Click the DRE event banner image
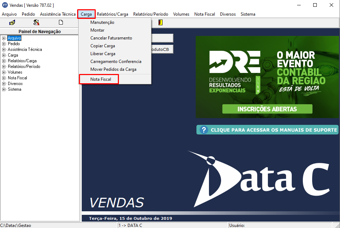 267,77
